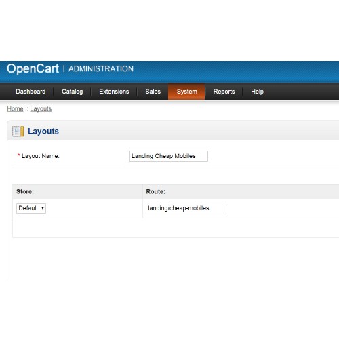This screenshot has width=339, height=339.
Task: Select the highlighted System menu
Action: pyautogui.click(x=186, y=92)
